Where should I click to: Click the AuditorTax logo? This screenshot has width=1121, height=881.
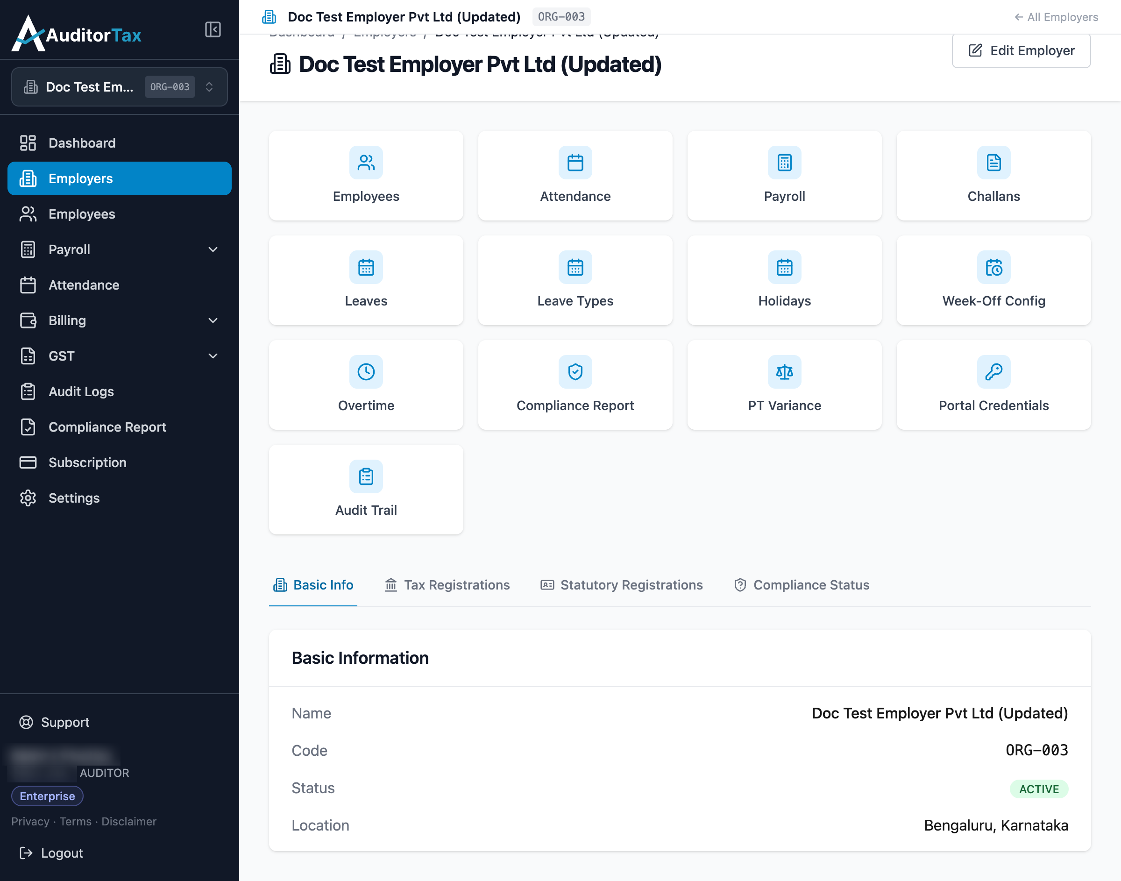coord(76,34)
